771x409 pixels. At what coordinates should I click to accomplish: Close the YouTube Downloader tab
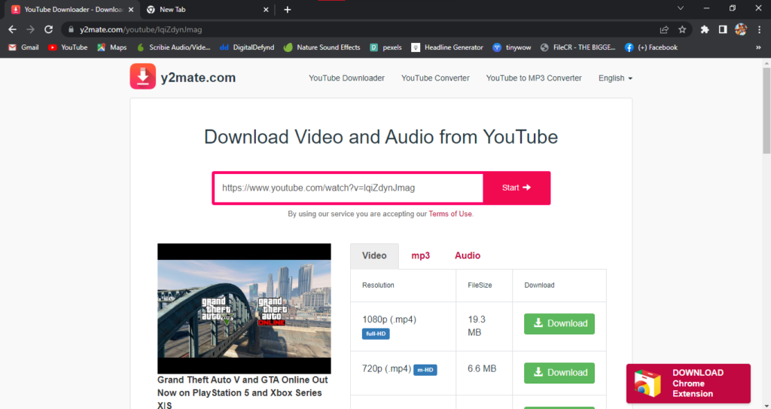point(131,9)
